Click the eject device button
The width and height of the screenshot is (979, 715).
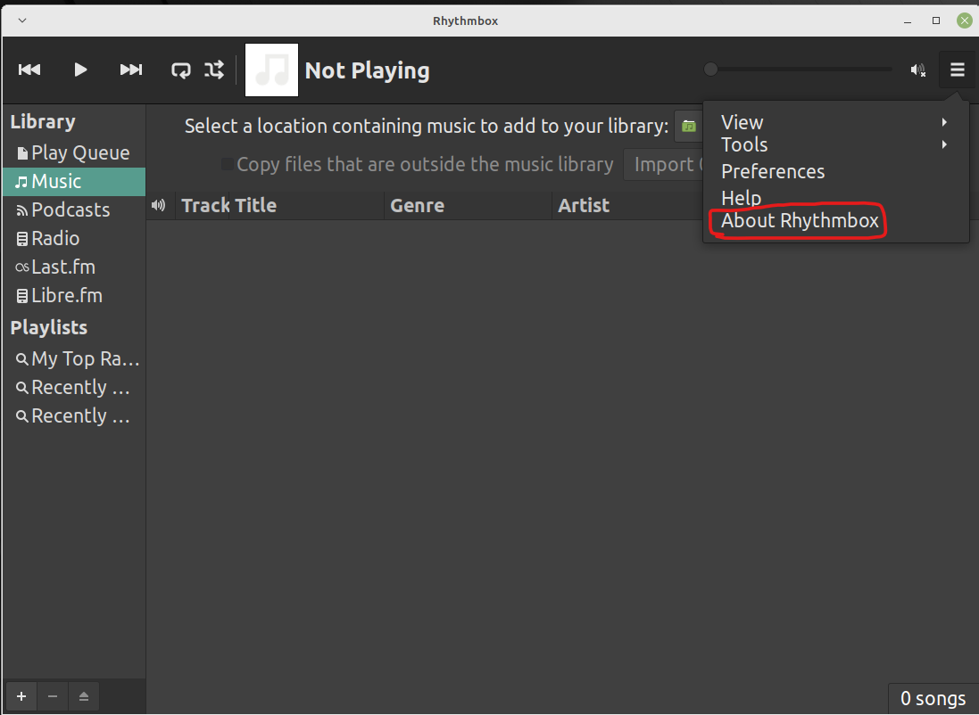84,696
